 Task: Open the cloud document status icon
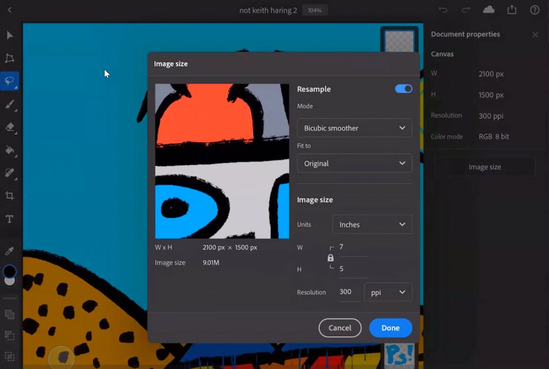point(489,9)
